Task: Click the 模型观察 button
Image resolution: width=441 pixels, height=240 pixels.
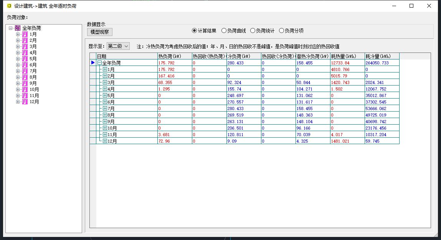Action: [99, 32]
